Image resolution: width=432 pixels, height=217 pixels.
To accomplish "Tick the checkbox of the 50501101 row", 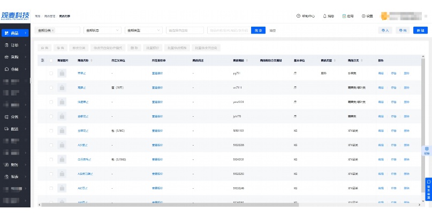I will click(51, 131).
